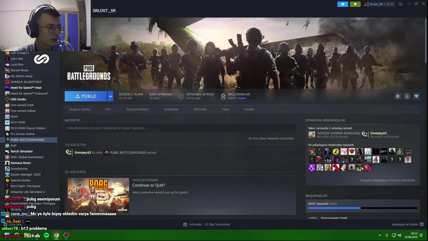The width and height of the screenshot is (428, 241).
Task: Open the green notifications bell
Action: point(355,4)
